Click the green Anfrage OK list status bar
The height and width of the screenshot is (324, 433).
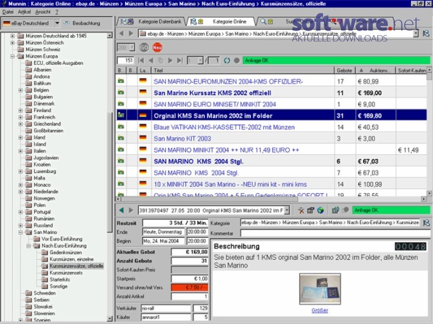[x=336, y=60]
